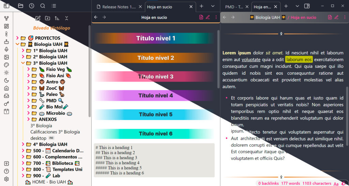The height and width of the screenshot is (186, 349).
Task: Toggle reading view in right pane
Action: (330, 17)
